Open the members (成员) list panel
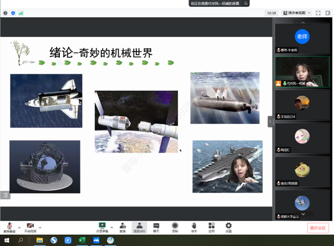Viewport: 334px width, 246px height. coord(139,226)
